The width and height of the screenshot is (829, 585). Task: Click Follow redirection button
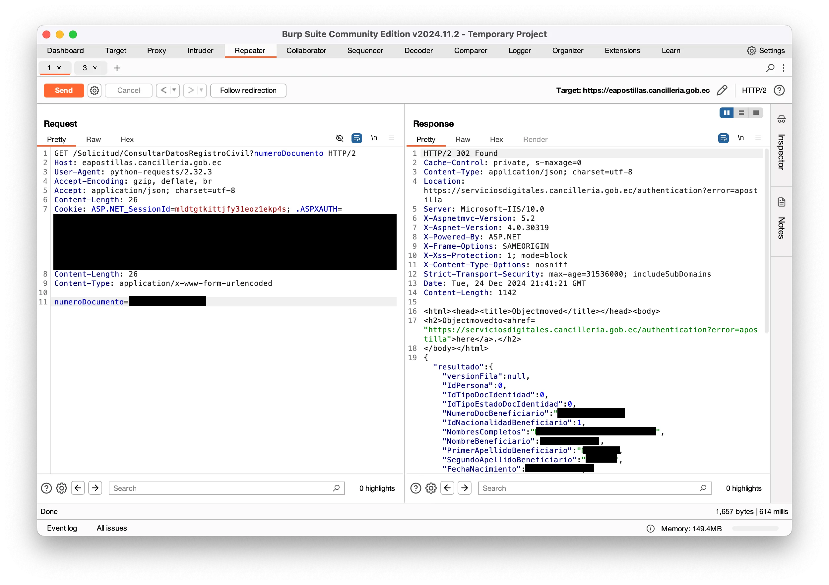point(248,90)
